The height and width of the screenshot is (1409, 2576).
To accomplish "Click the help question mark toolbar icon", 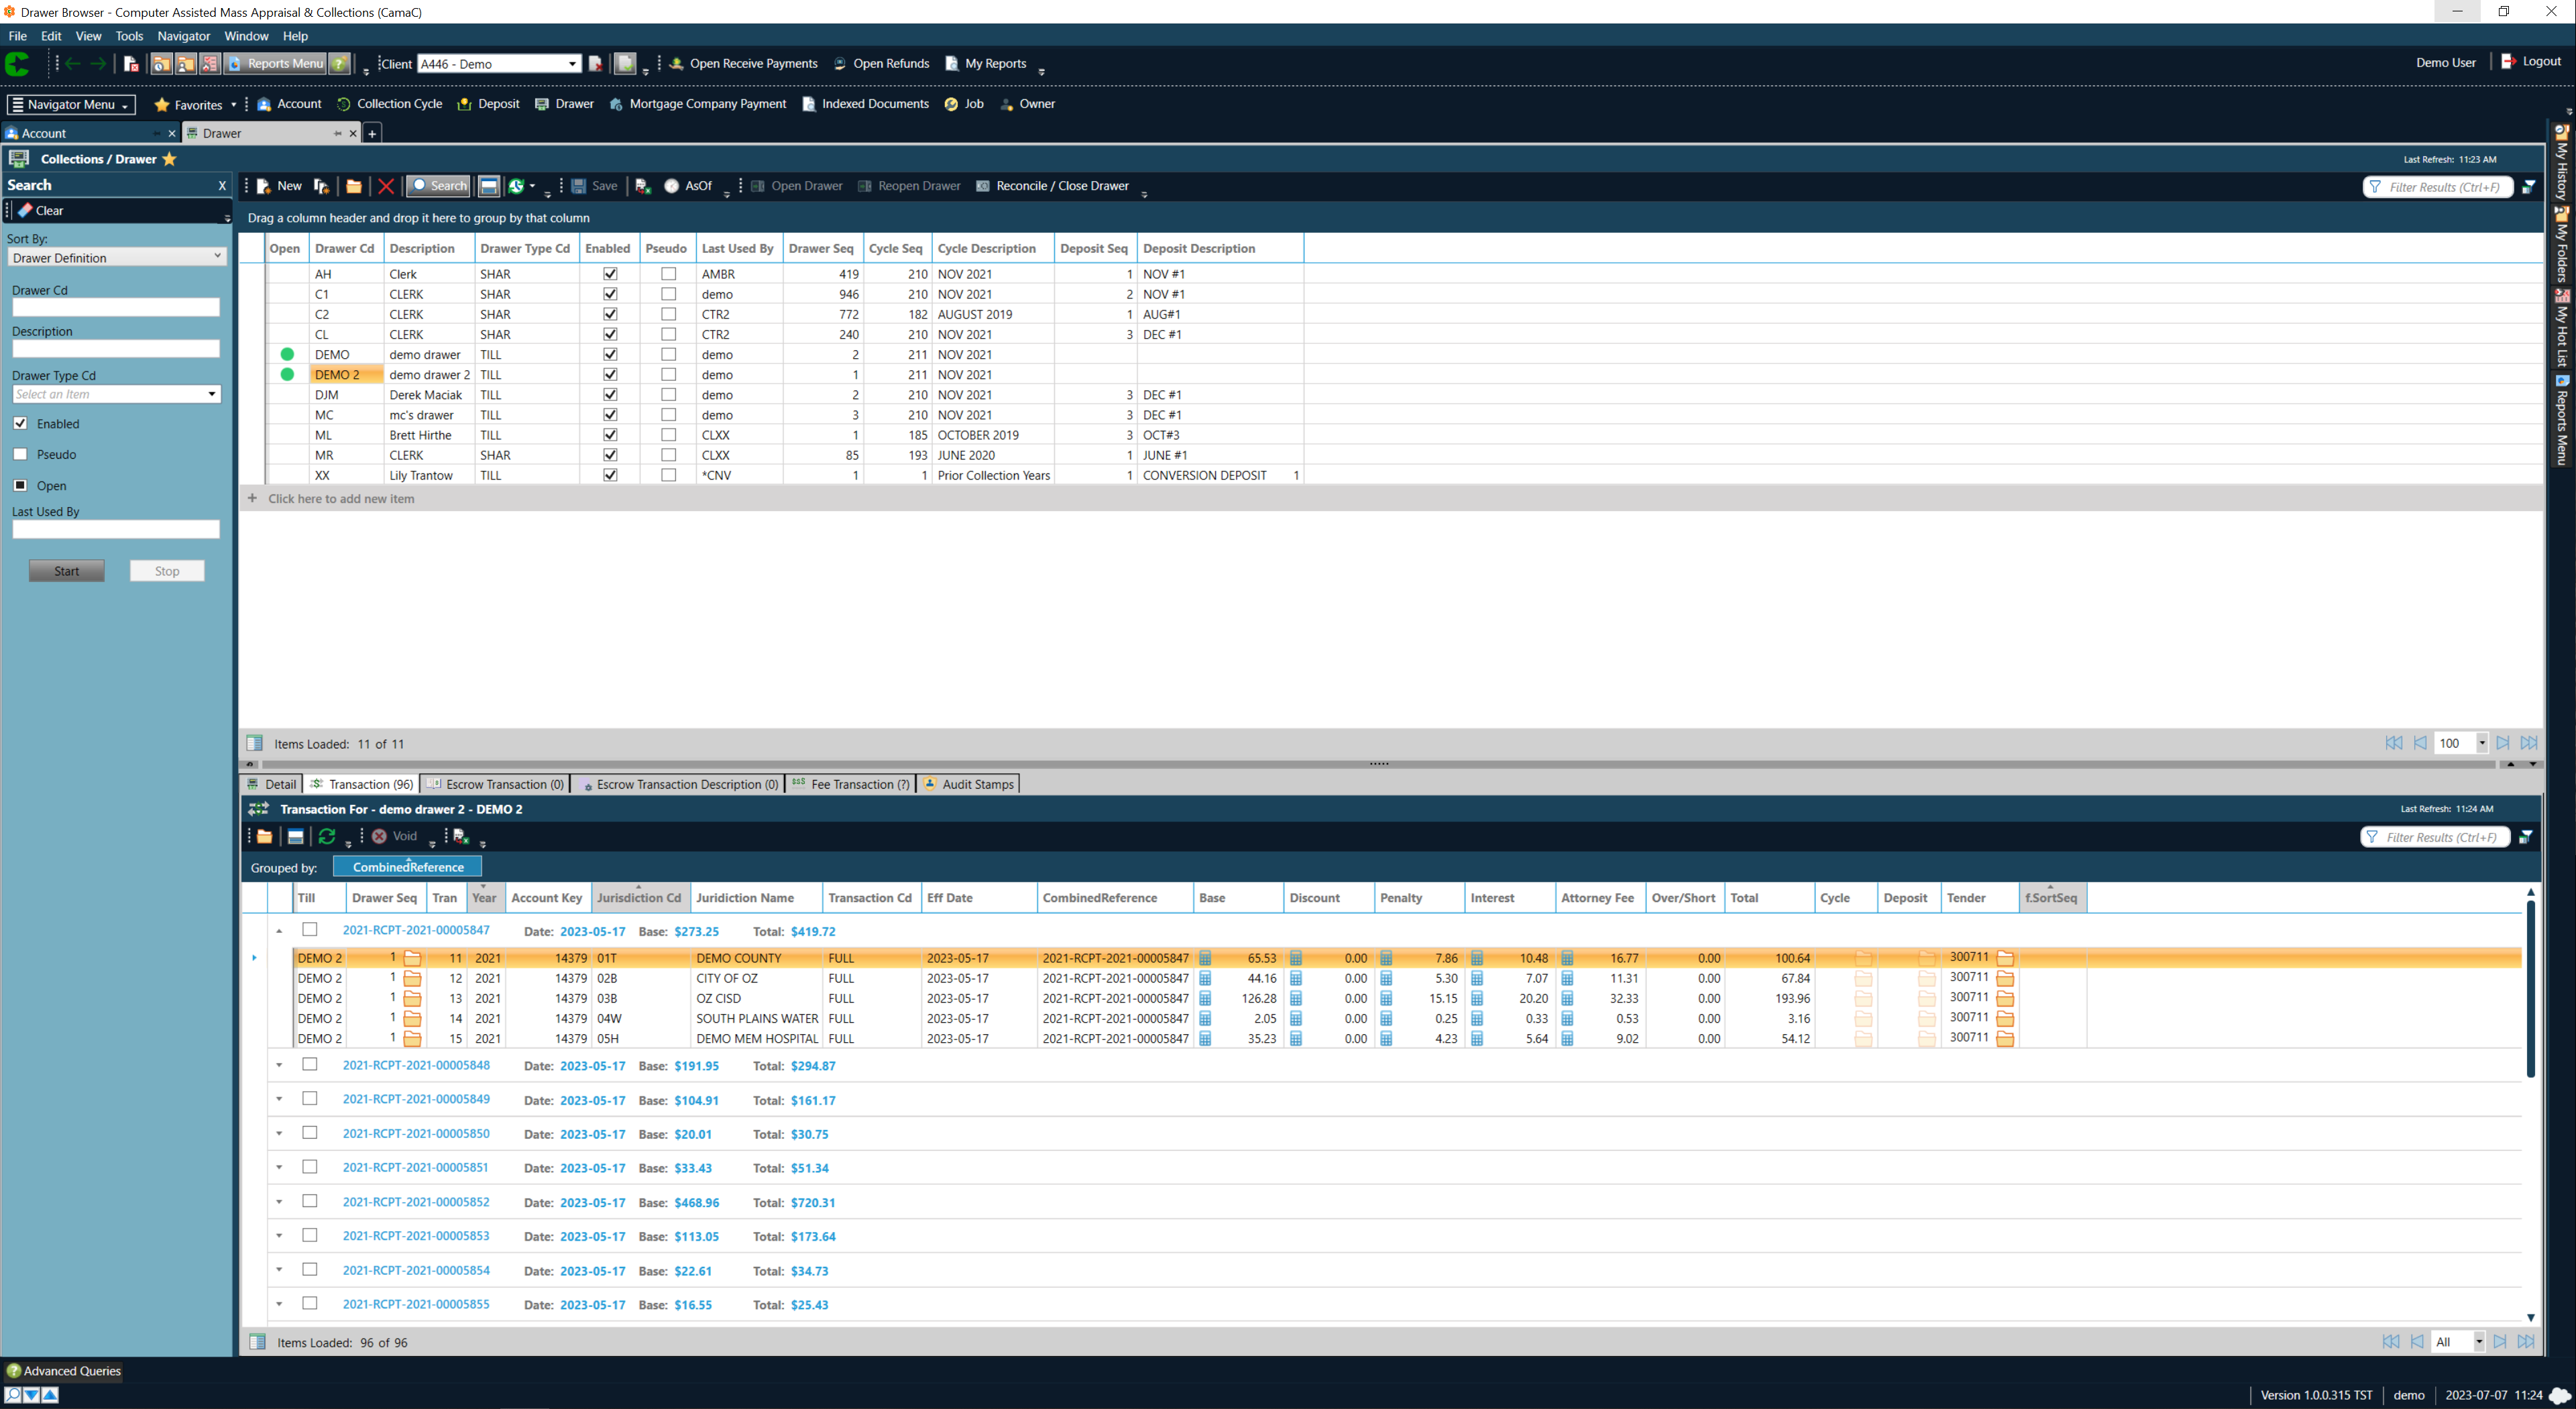I will click(340, 63).
